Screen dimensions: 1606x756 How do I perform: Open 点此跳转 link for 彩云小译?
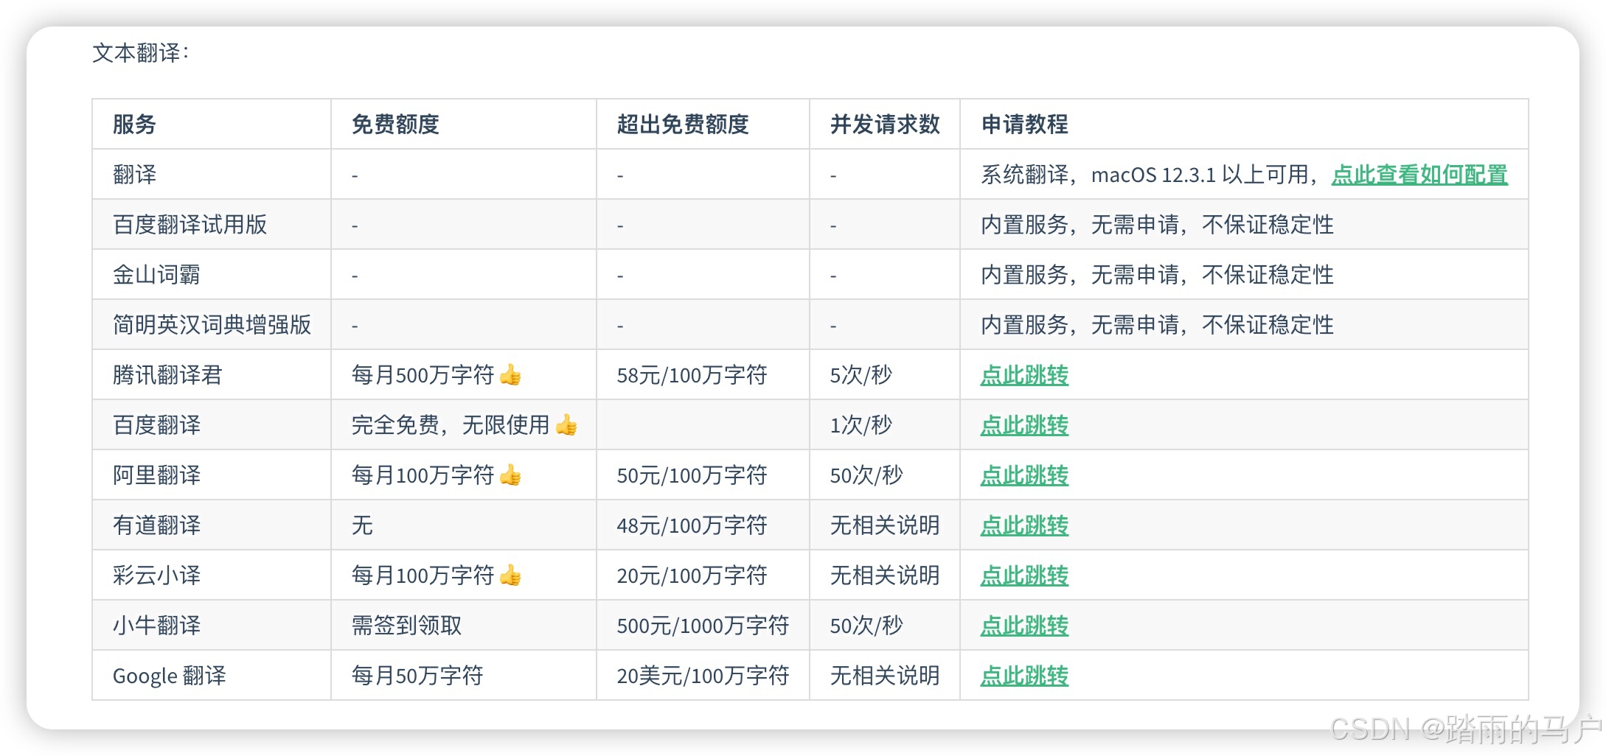click(1024, 575)
